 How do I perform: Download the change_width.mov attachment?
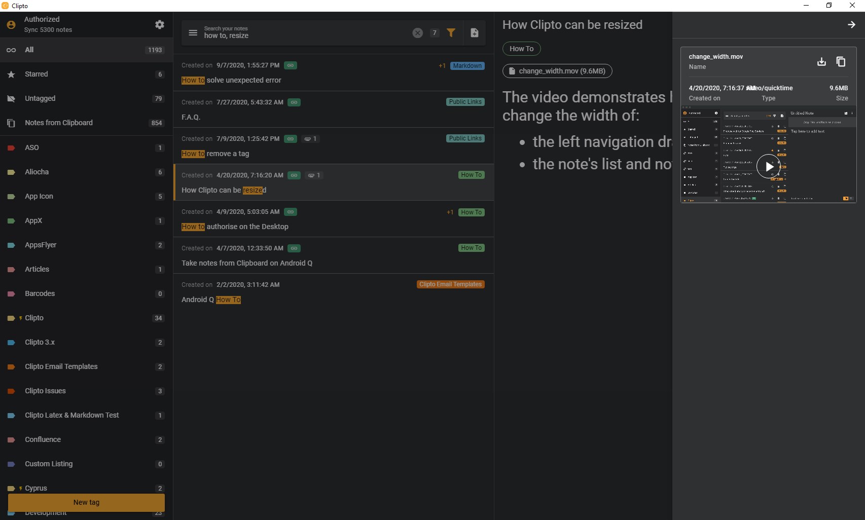tap(821, 62)
